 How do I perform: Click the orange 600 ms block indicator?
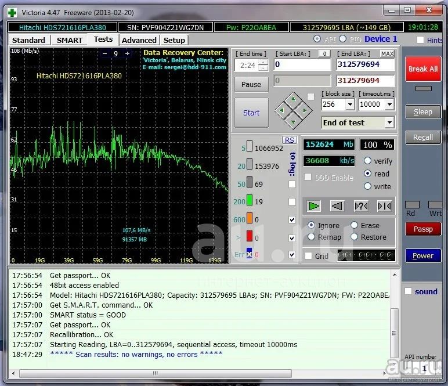click(x=249, y=218)
